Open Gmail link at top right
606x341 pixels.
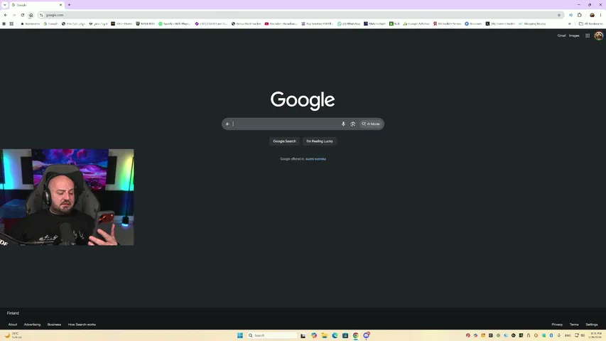pos(561,36)
